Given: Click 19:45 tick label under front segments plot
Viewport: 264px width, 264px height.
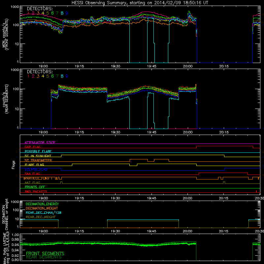Looking at the screenshot, I should [151, 66].
